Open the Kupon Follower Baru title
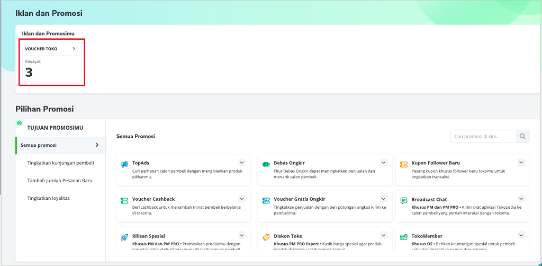The width and height of the screenshot is (542, 266). point(436,163)
